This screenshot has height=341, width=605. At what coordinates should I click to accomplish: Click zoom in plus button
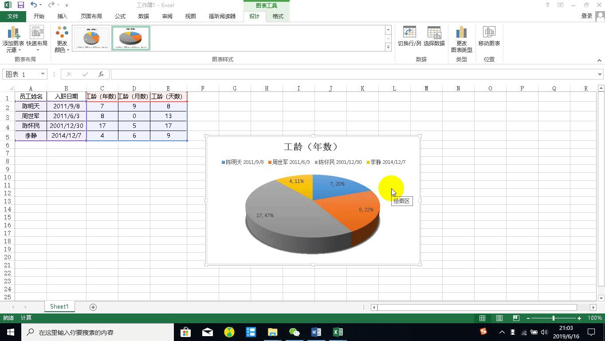[579, 318]
